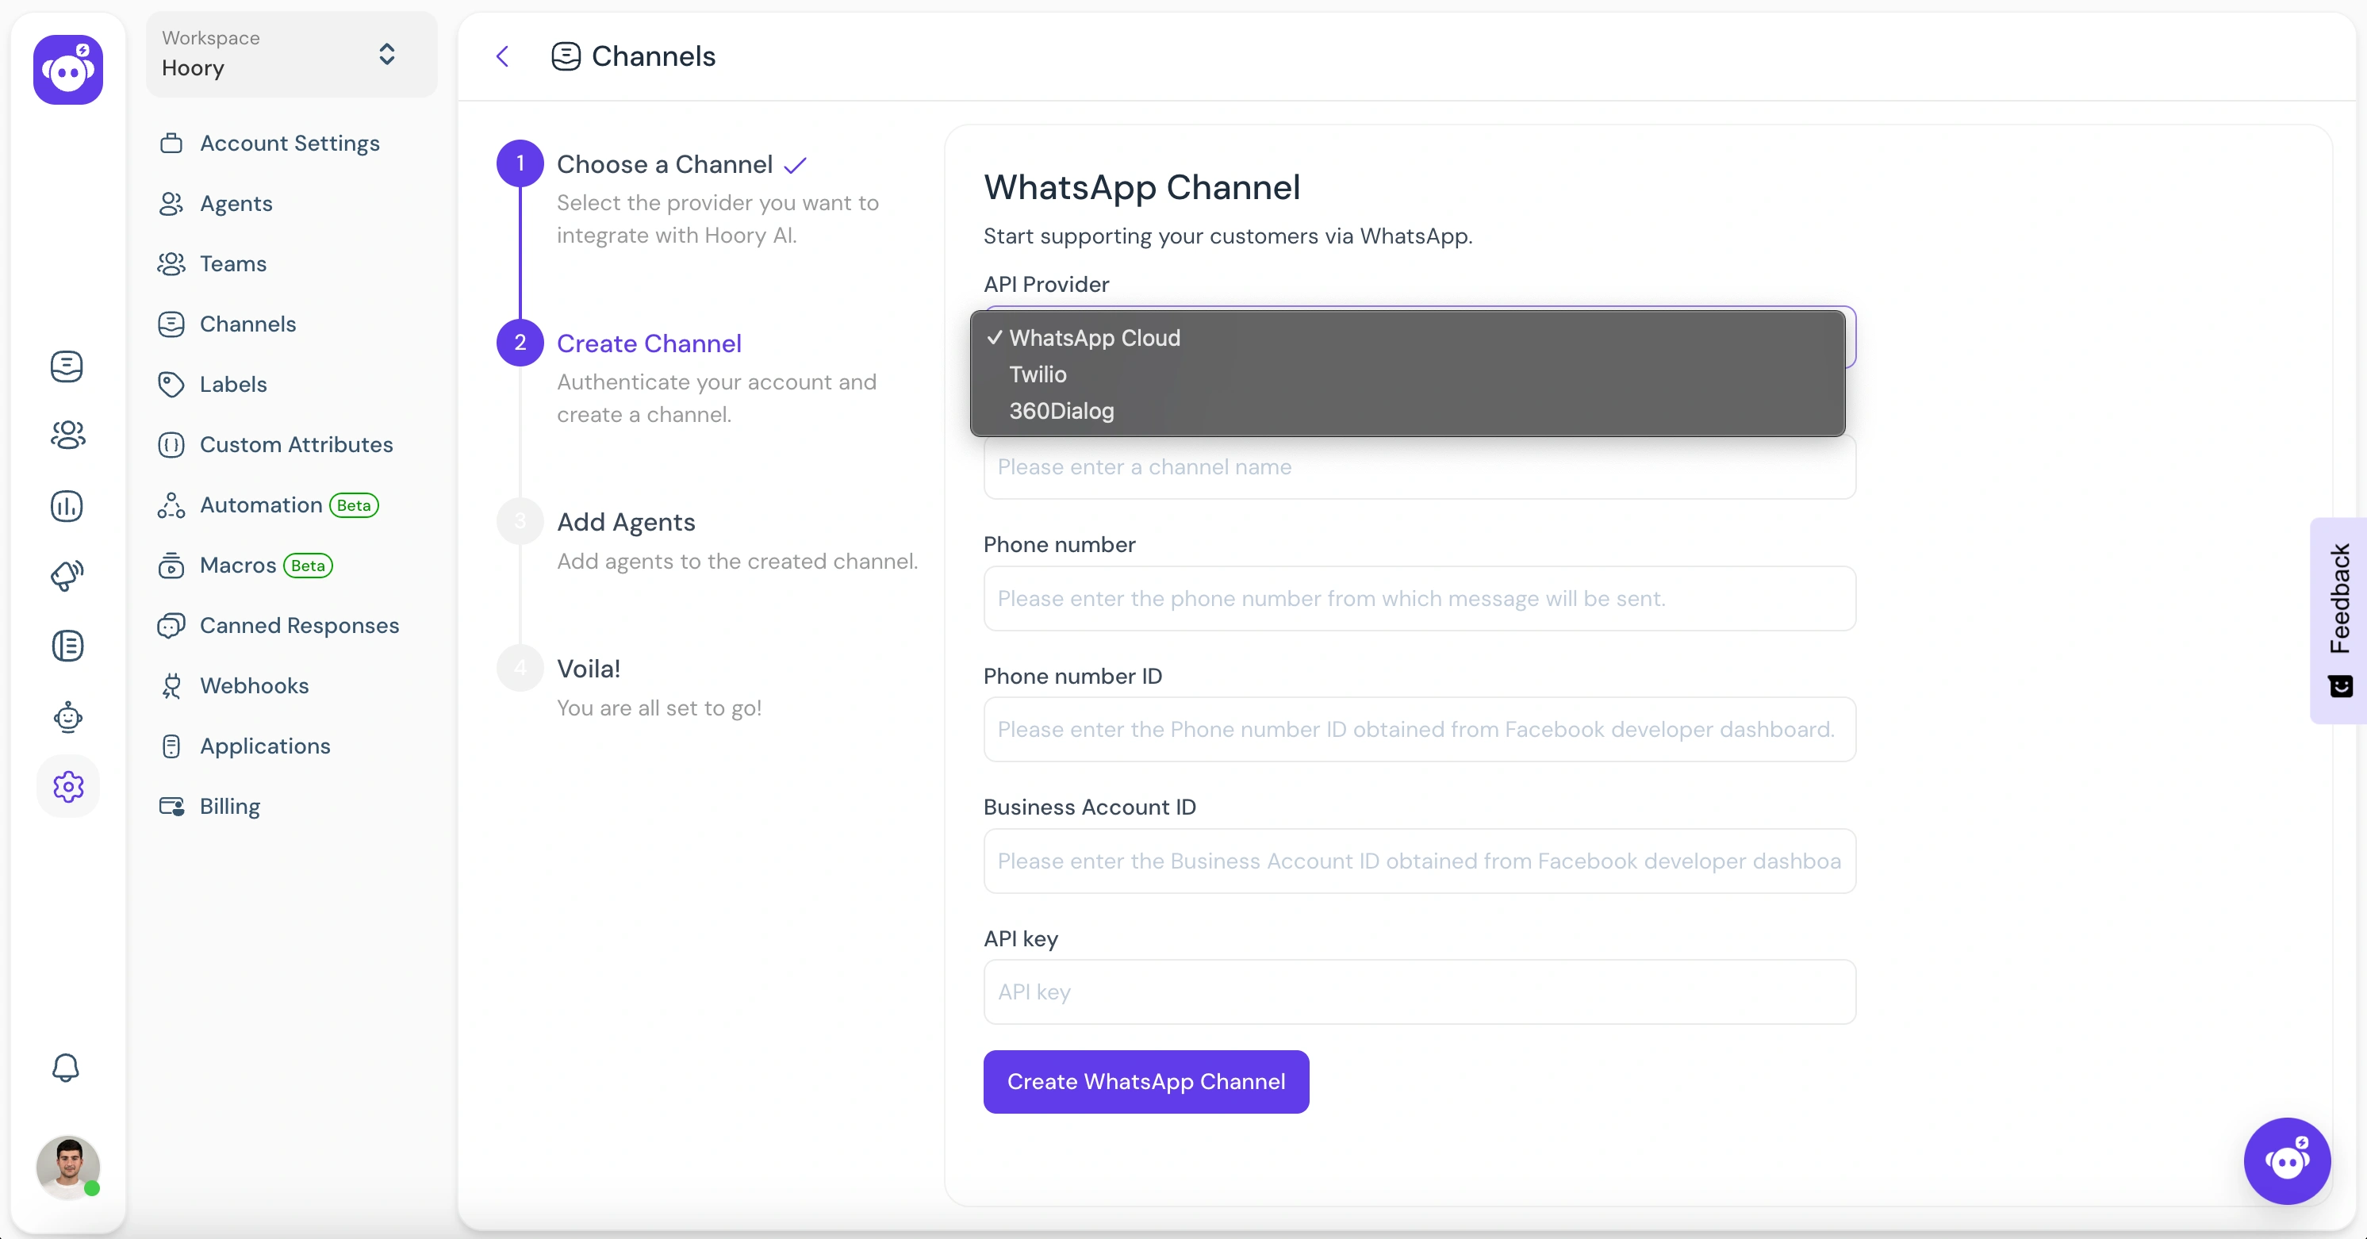Open contacts icon in the left rail

tap(67, 435)
